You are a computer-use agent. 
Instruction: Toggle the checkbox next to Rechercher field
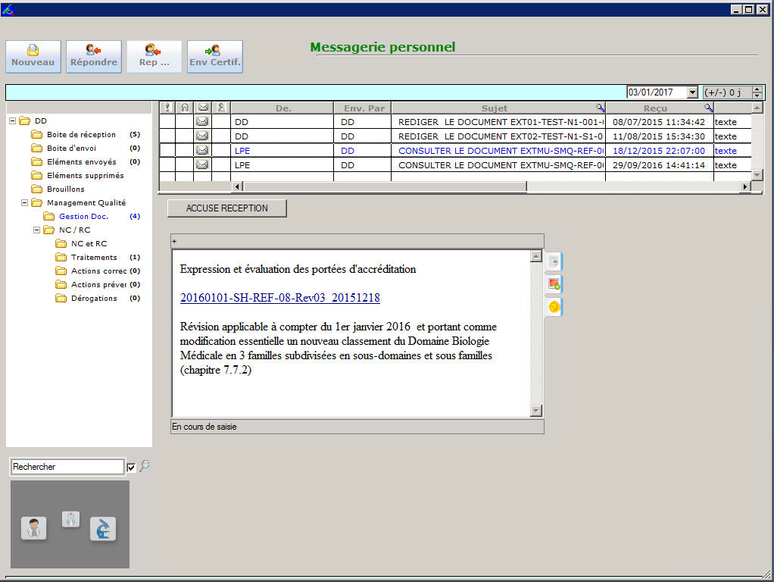coord(131,468)
